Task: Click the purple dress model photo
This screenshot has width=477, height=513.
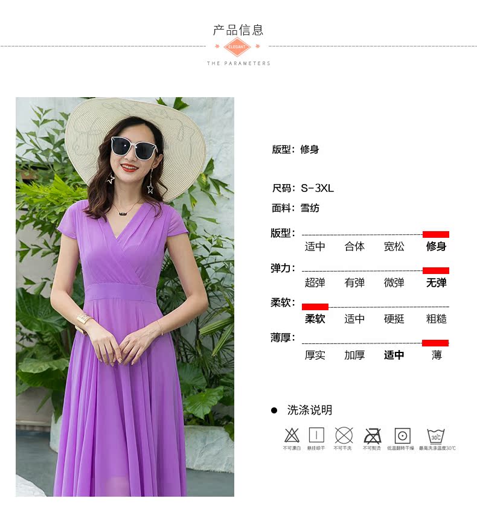Action: (x=125, y=297)
